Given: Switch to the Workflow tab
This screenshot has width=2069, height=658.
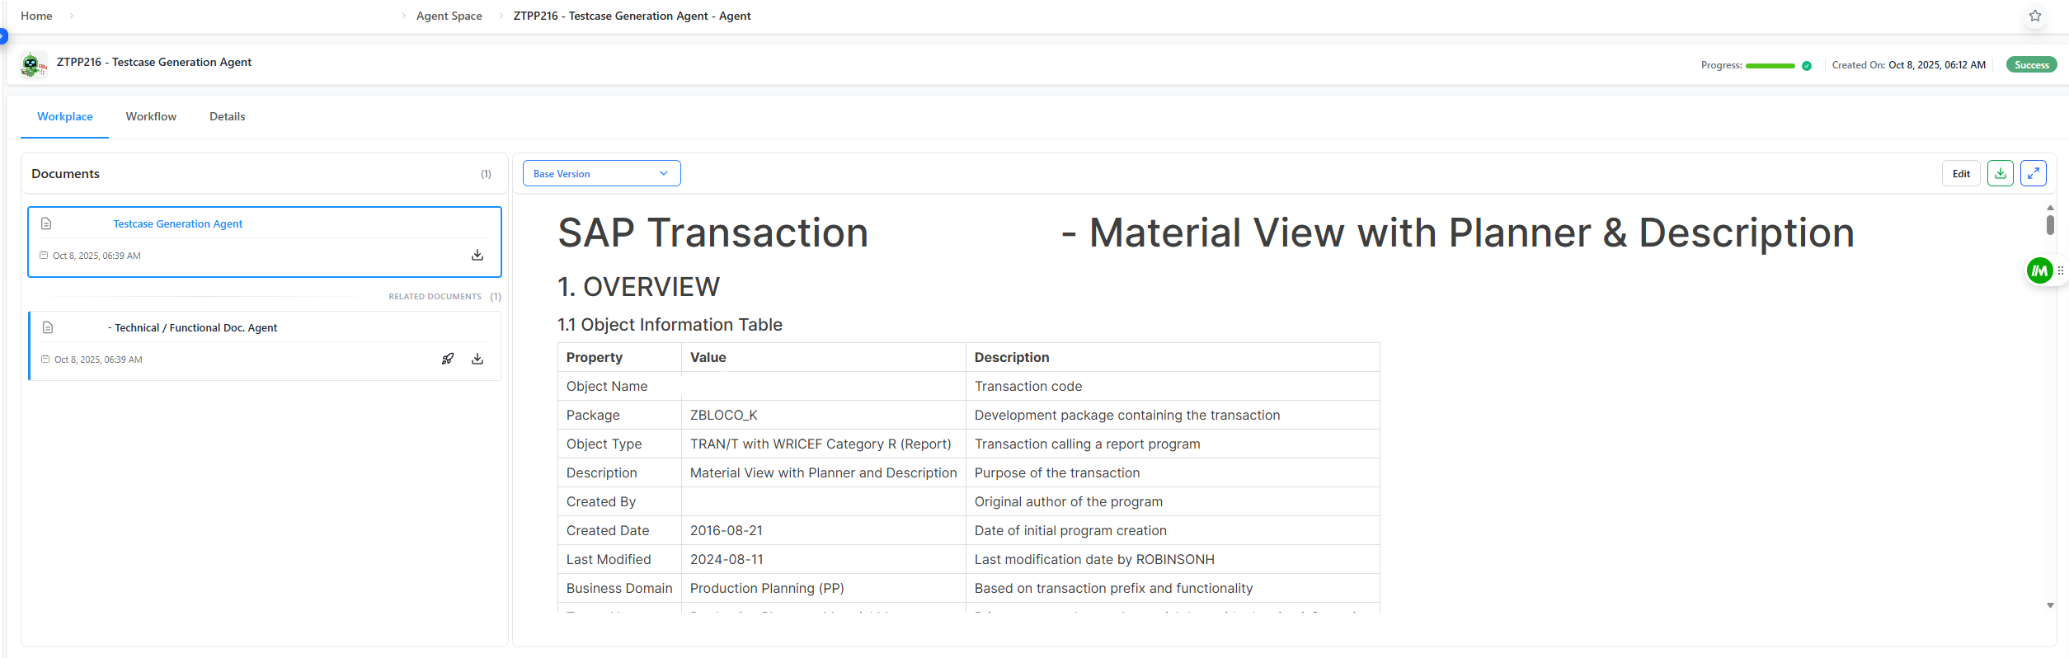Looking at the screenshot, I should [151, 117].
